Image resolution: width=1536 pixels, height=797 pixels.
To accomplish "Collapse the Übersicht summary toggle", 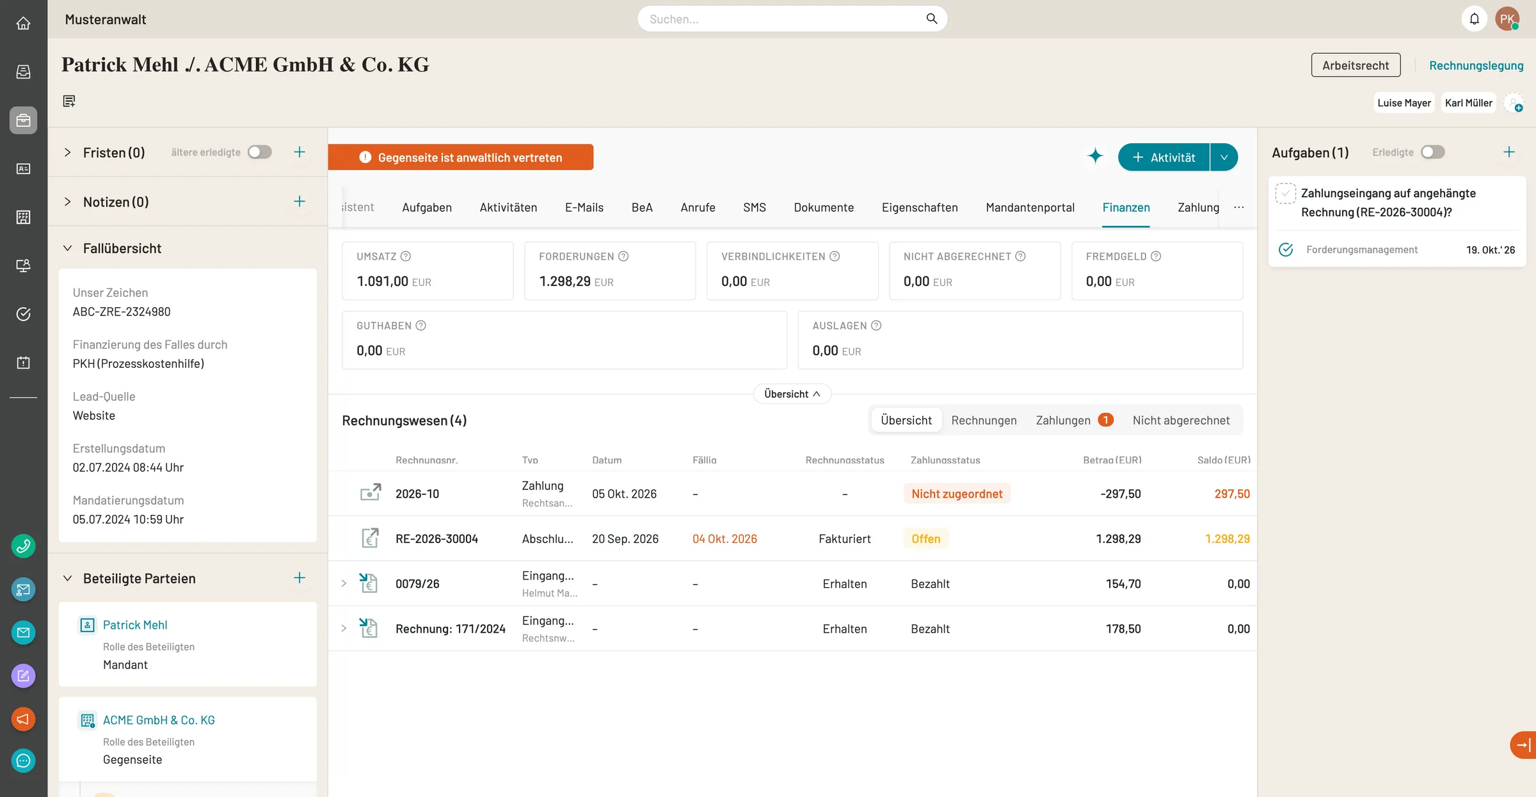I will 792,394.
